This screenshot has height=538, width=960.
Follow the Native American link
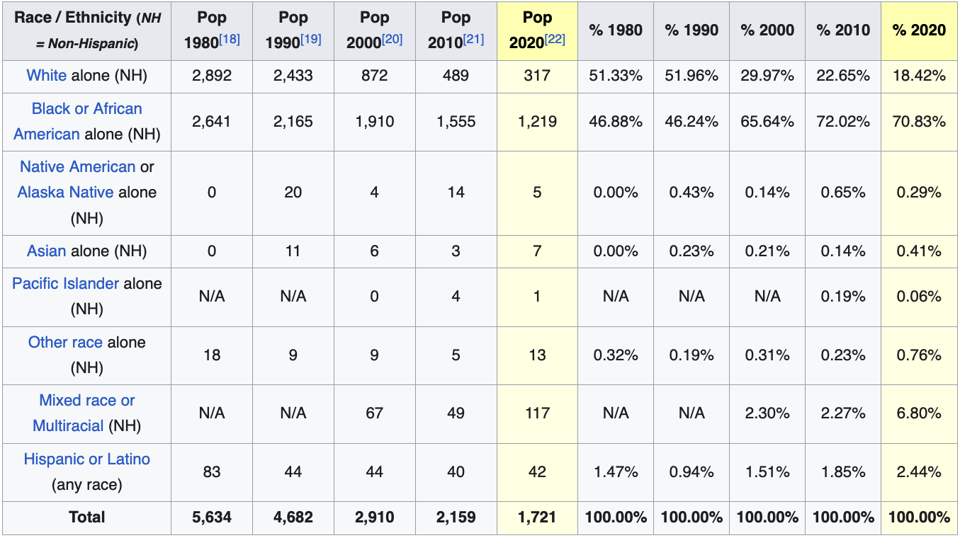[x=77, y=167]
